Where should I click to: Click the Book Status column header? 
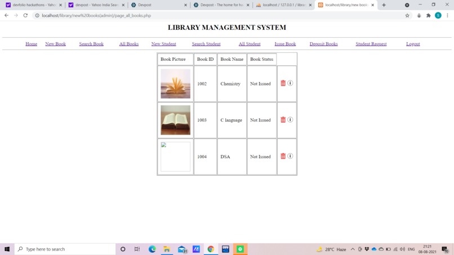coord(262,59)
